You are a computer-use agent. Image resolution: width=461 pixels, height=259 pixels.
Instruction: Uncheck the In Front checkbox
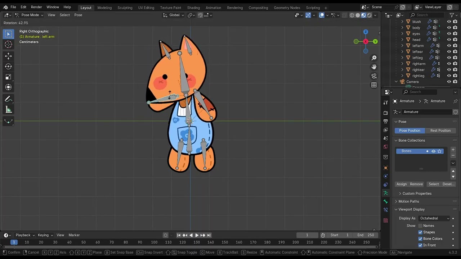coord(420,245)
